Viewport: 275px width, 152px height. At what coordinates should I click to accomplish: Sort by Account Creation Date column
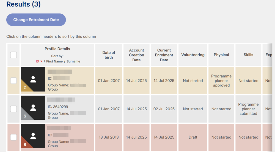tap(136, 55)
